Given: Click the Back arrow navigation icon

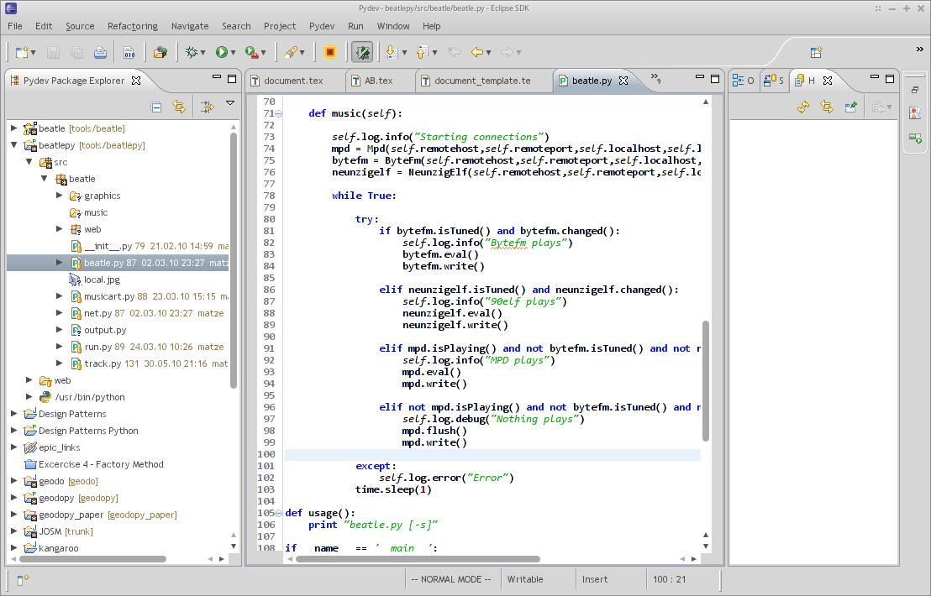Looking at the screenshot, I should pos(477,52).
